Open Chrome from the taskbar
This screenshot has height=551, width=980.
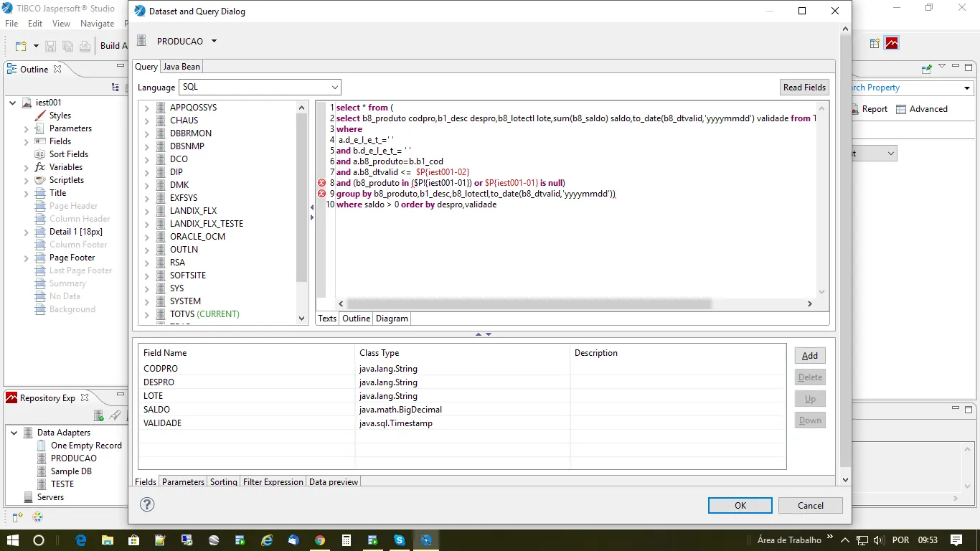(x=319, y=540)
